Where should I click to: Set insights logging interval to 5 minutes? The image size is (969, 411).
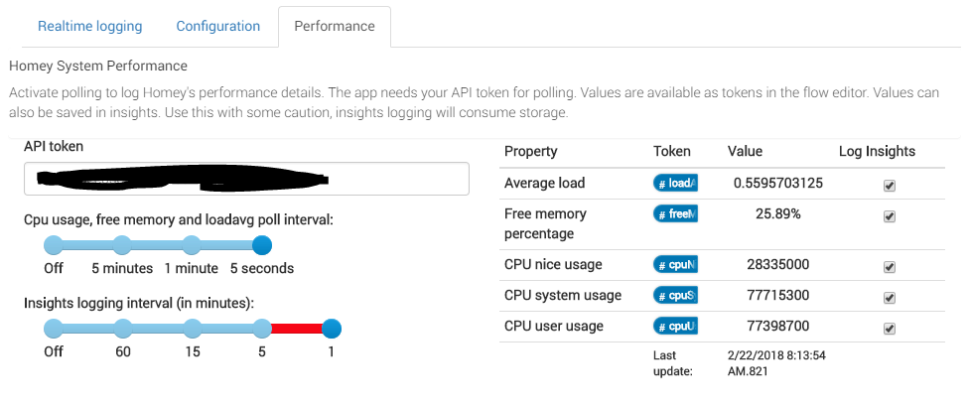(x=262, y=329)
